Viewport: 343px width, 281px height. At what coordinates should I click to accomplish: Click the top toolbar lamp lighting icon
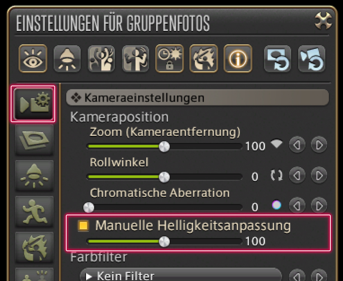coord(67,58)
